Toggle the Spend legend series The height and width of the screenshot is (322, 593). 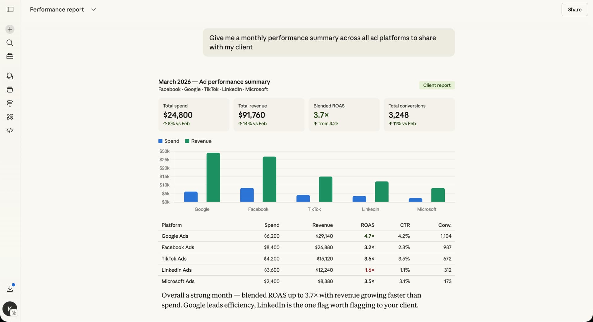point(169,141)
